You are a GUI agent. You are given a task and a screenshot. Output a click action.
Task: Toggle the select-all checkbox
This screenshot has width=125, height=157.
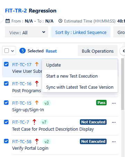[x=7, y=51]
